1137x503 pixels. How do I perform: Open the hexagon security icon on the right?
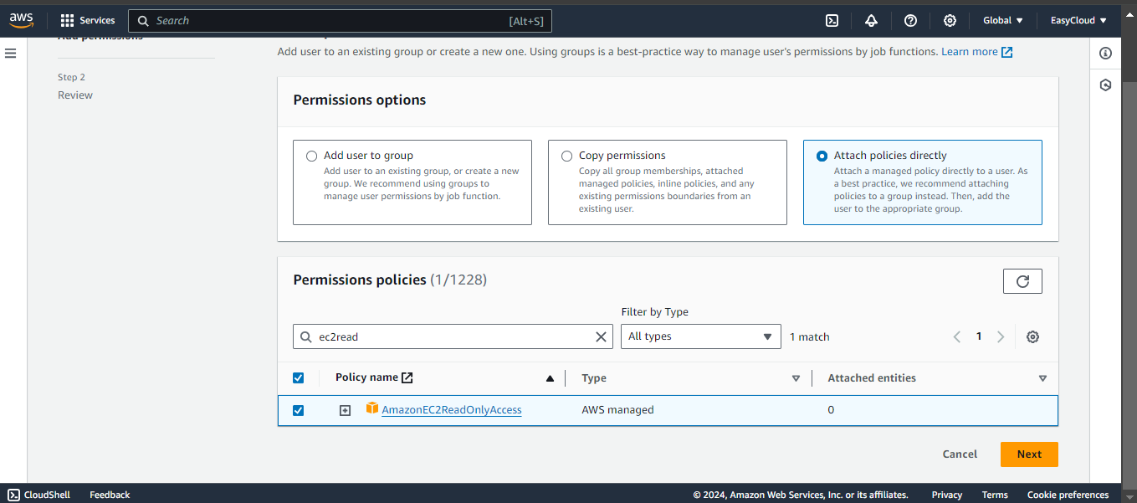[1105, 85]
